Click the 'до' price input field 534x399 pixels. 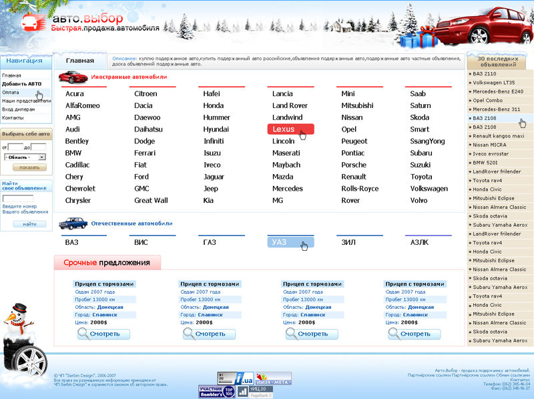39,147
